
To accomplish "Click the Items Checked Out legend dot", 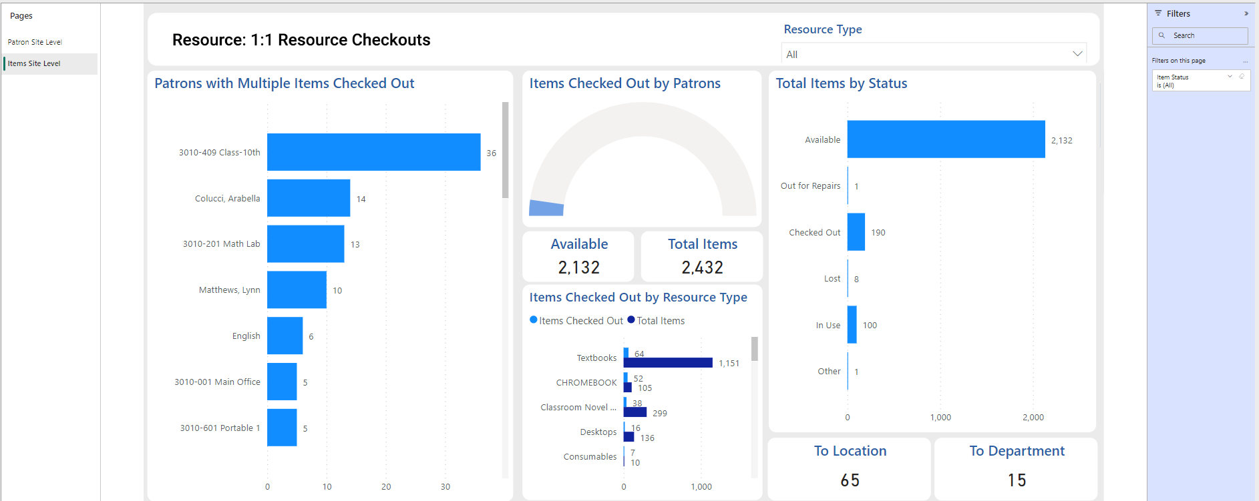I will [534, 320].
